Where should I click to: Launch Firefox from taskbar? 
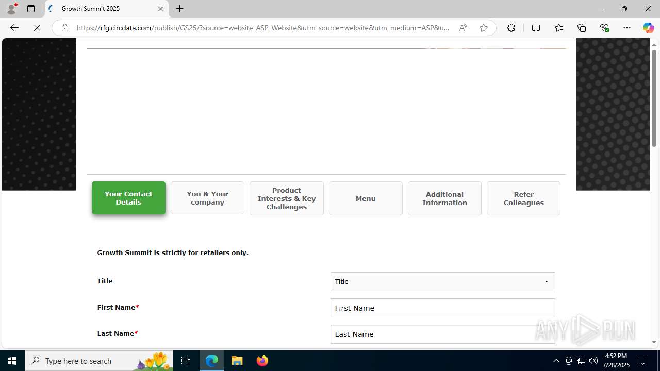click(262, 361)
